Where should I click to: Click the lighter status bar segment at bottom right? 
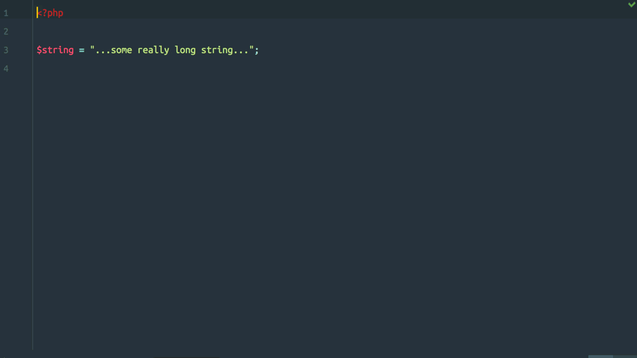[601, 357]
